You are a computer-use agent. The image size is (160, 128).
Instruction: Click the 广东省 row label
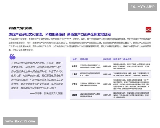(x=75, y=84)
